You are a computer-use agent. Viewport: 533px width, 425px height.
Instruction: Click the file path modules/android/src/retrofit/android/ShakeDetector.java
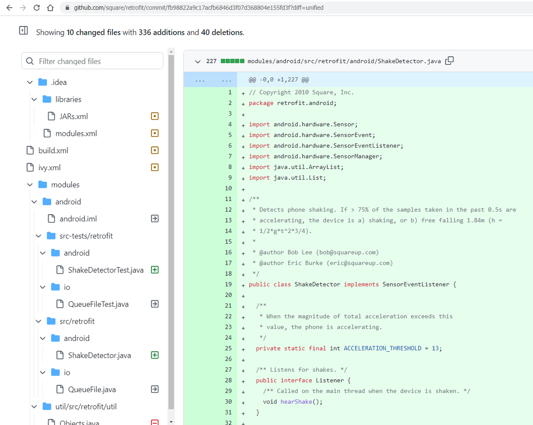[344, 61]
